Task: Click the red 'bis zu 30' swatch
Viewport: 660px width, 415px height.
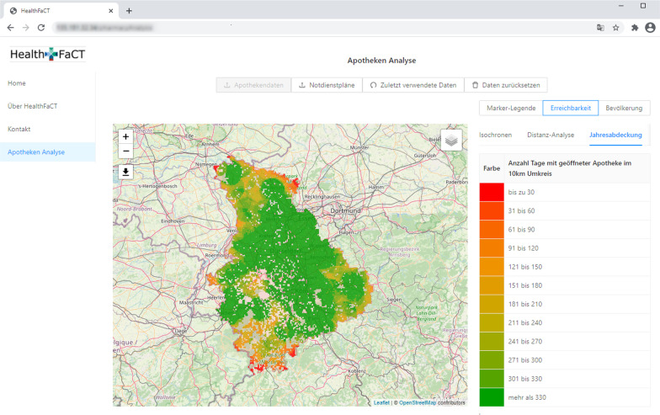Action: (491, 193)
